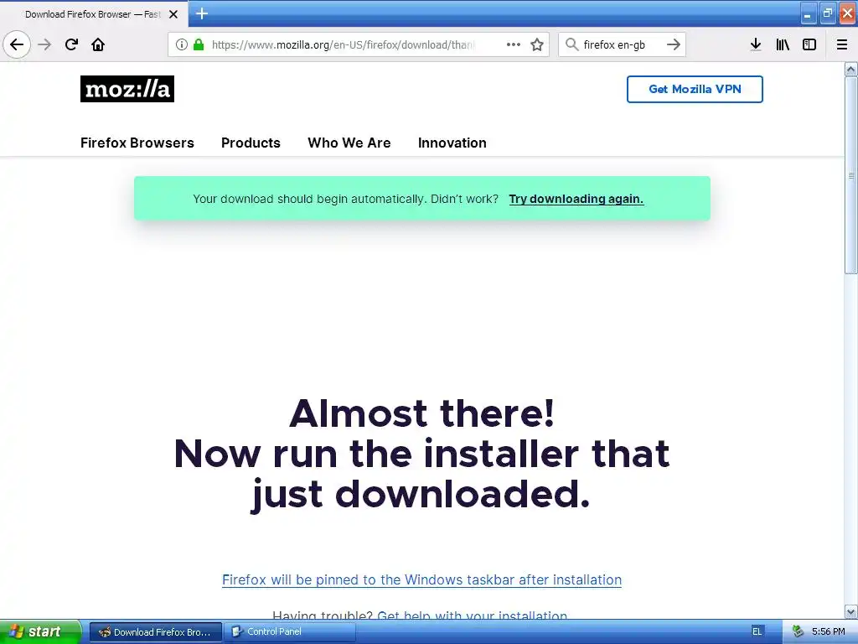Screen dimensions: 858x644
Task: Click Get help with your installation
Action: click(x=473, y=615)
